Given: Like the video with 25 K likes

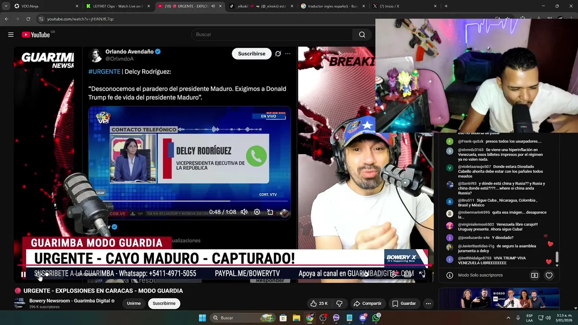Looking at the screenshot, I should [319, 303].
